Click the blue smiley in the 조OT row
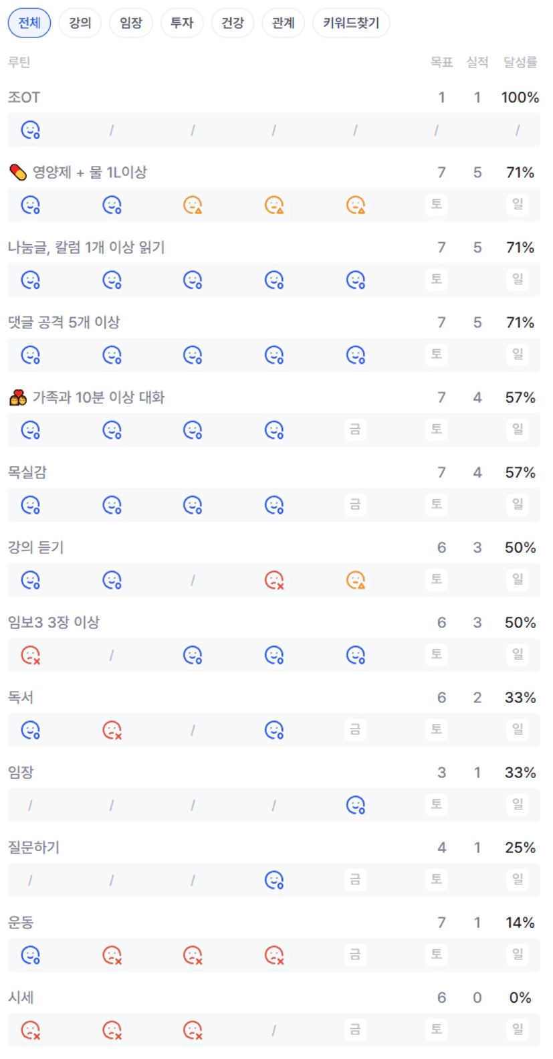The width and height of the screenshot is (553, 1059). click(x=31, y=130)
